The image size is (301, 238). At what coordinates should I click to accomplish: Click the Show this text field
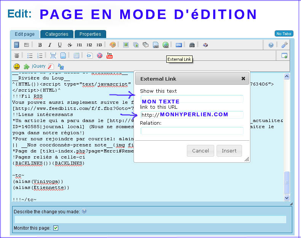(192, 99)
